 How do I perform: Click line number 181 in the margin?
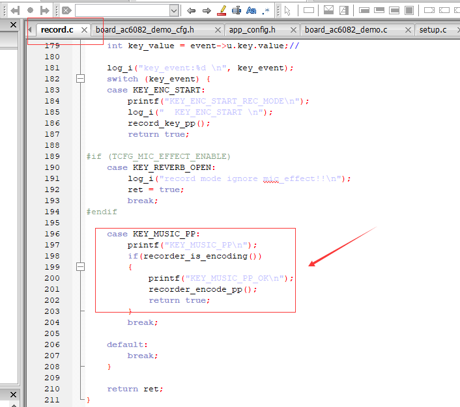pos(52,68)
